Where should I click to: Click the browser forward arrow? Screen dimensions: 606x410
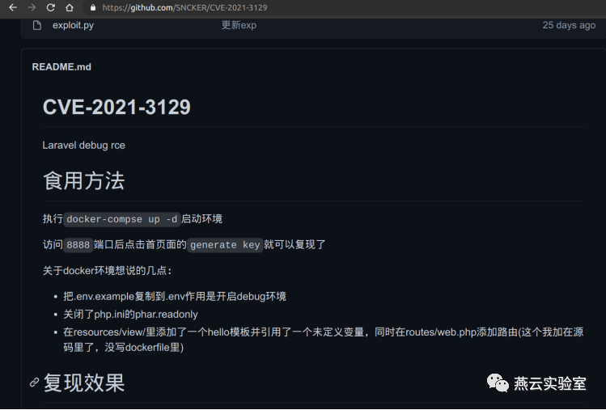pyautogui.click(x=32, y=8)
